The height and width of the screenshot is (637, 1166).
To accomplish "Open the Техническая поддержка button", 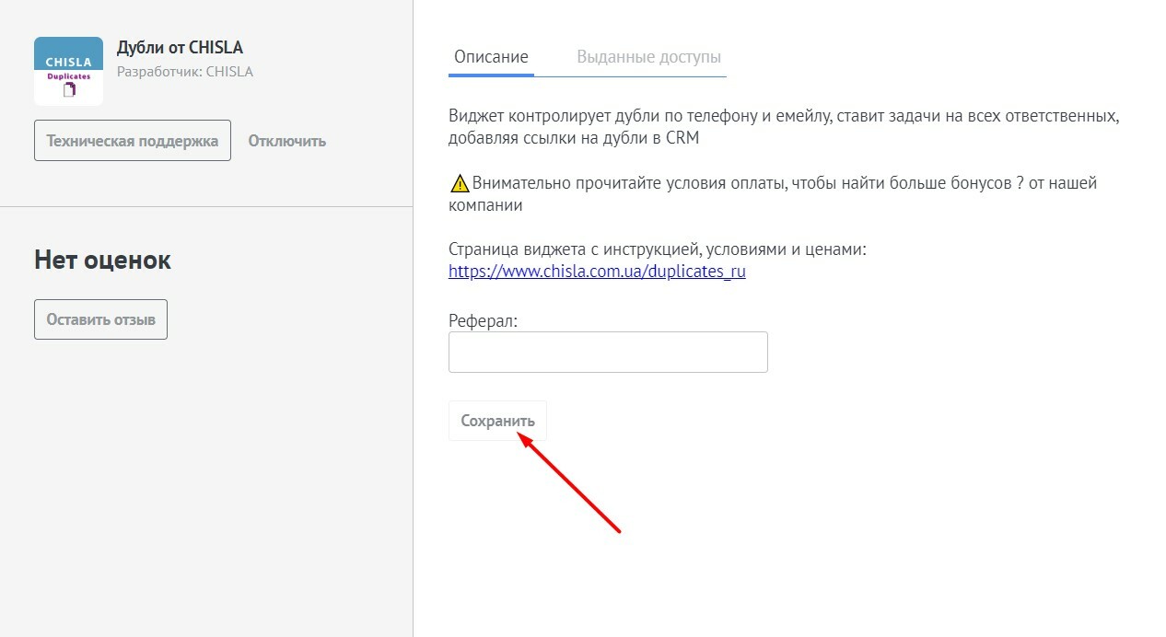I will [x=133, y=141].
